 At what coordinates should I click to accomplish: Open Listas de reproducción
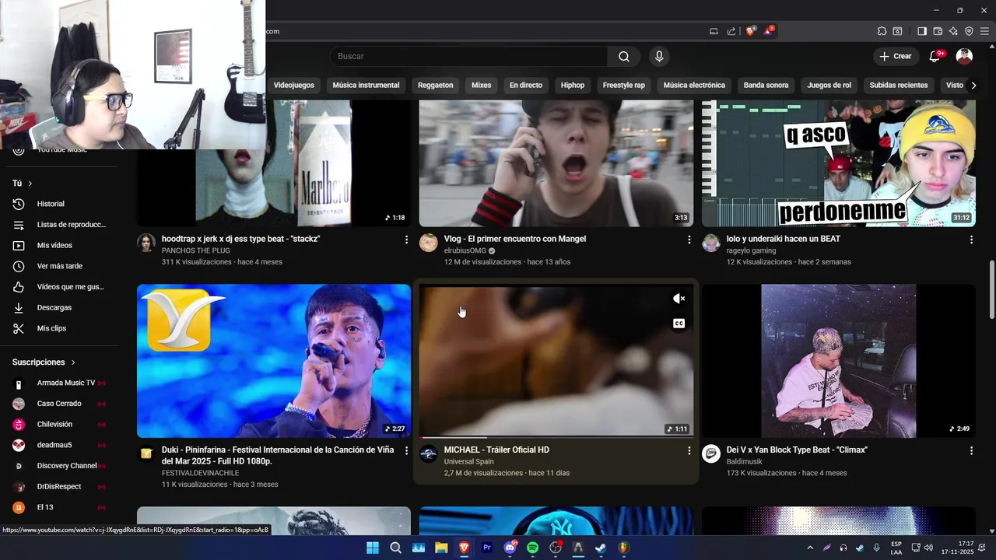tap(62, 225)
